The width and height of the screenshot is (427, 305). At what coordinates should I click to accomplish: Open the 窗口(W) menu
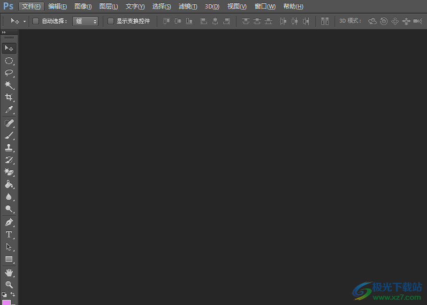coord(265,6)
